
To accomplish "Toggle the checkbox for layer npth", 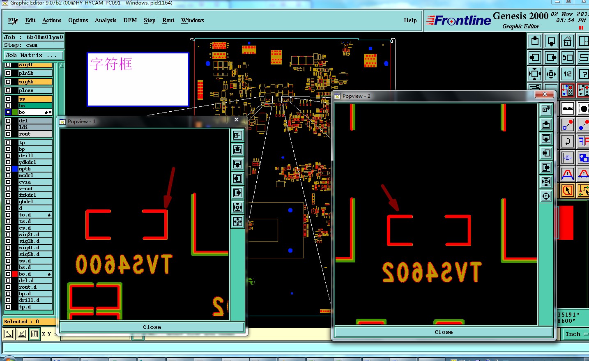I will (x=8, y=169).
